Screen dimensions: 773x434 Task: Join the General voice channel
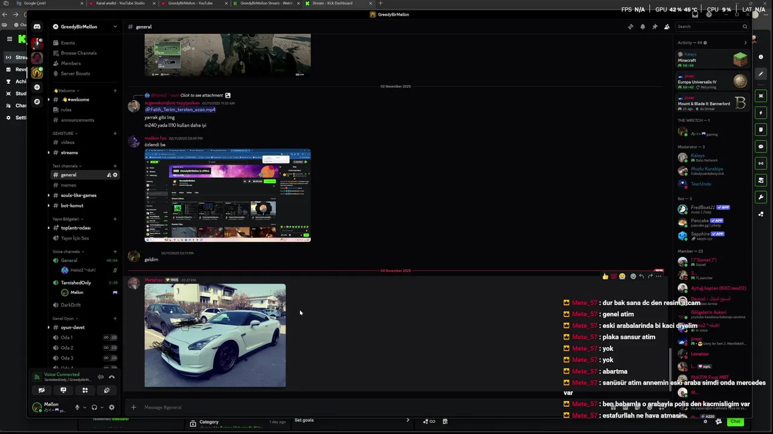pyautogui.click(x=69, y=260)
